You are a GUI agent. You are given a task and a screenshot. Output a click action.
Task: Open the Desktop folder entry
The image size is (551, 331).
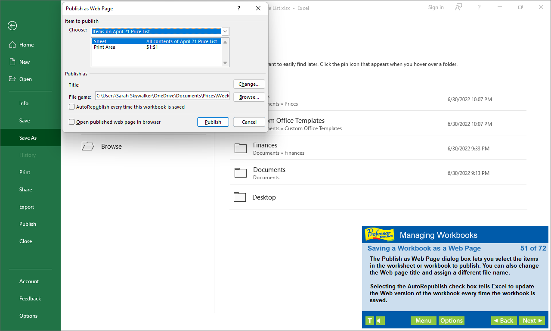pos(378,197)
